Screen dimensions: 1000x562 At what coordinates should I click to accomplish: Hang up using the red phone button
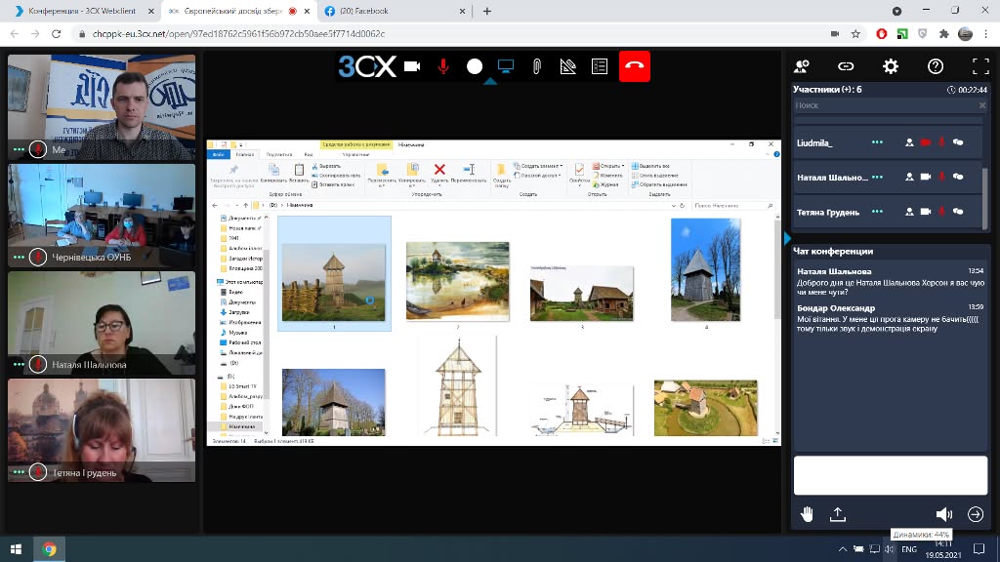click(x=635, y=66)
